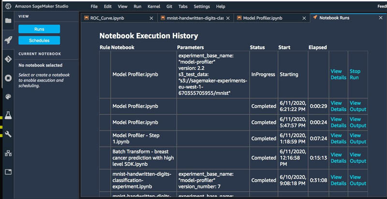This screenshot has width=387, height=199.
Task: View Details of the 0:31:08 mnist run
Action: click(338, 180)
